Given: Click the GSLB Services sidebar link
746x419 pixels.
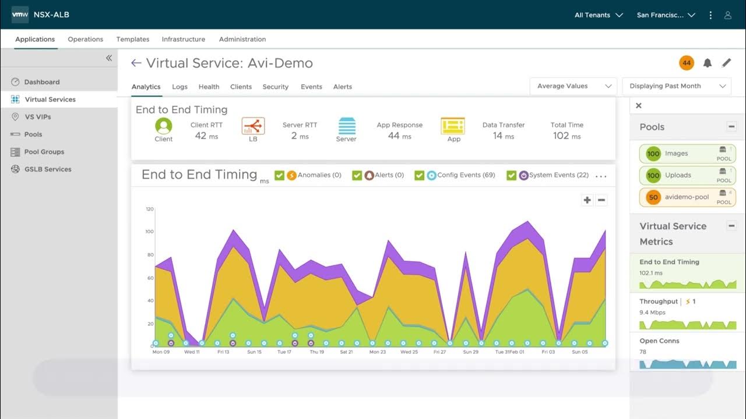Looking at the screenshot, I should pos(48,169).
